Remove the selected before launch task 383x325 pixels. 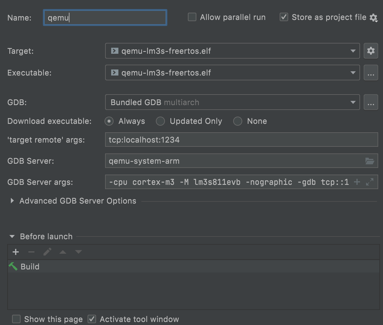click(x=31, y=252)
